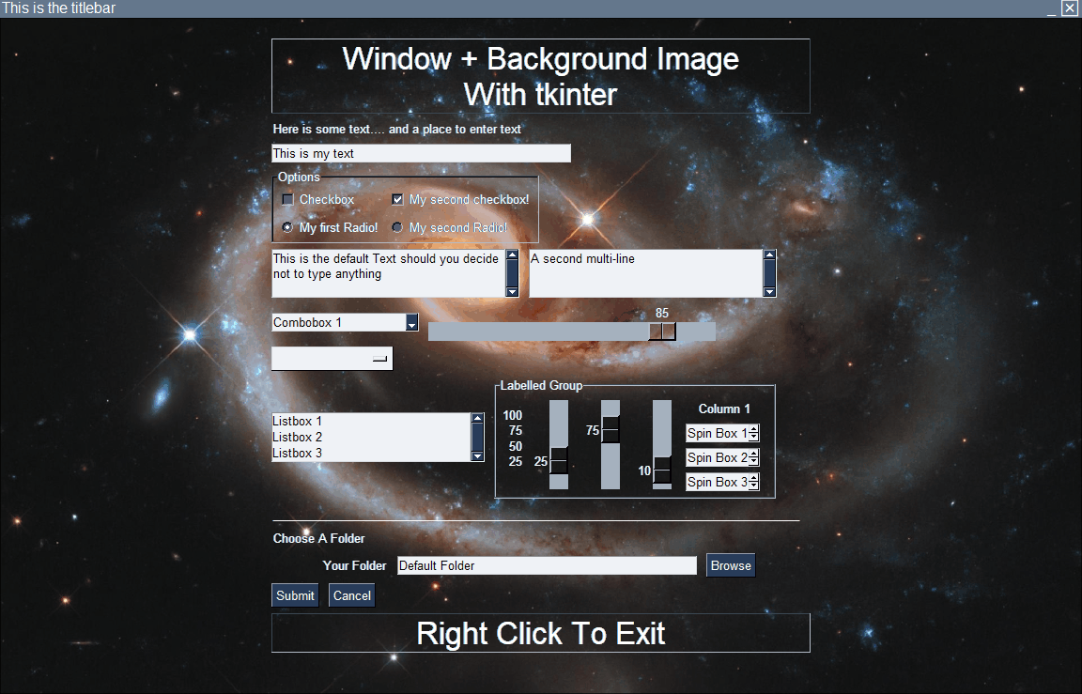Click the down arrow on Spin Box 3

coord(753,486)
